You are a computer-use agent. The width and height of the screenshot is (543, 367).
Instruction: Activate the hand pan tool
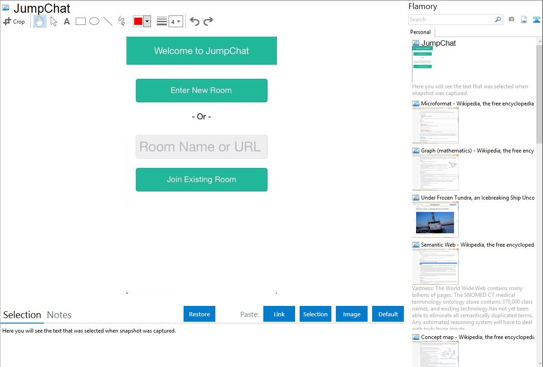pos(39,21)
